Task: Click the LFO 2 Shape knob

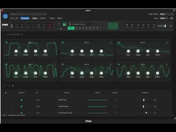Action: [x=82, y=51]
